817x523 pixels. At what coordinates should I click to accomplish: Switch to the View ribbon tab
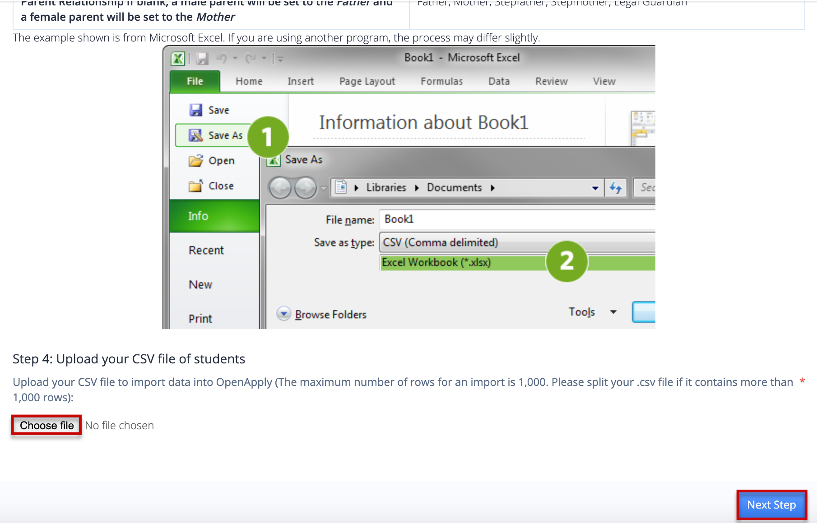(x=604, y=81)
